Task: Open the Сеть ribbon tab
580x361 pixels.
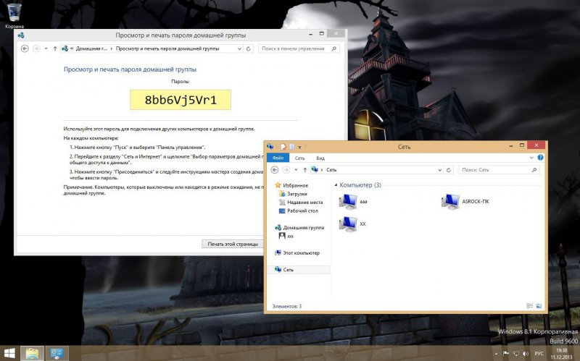Action: pyautogui.click(x=299, y=158)
